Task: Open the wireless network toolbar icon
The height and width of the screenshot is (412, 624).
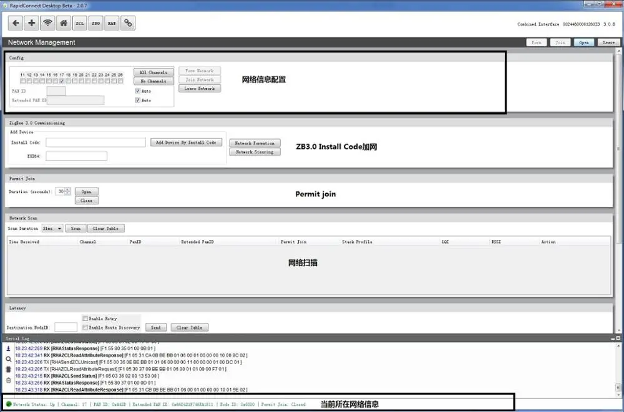Action: tap(47, 23)
